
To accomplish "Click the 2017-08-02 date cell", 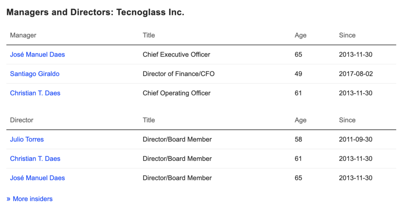I will (355, 74).
